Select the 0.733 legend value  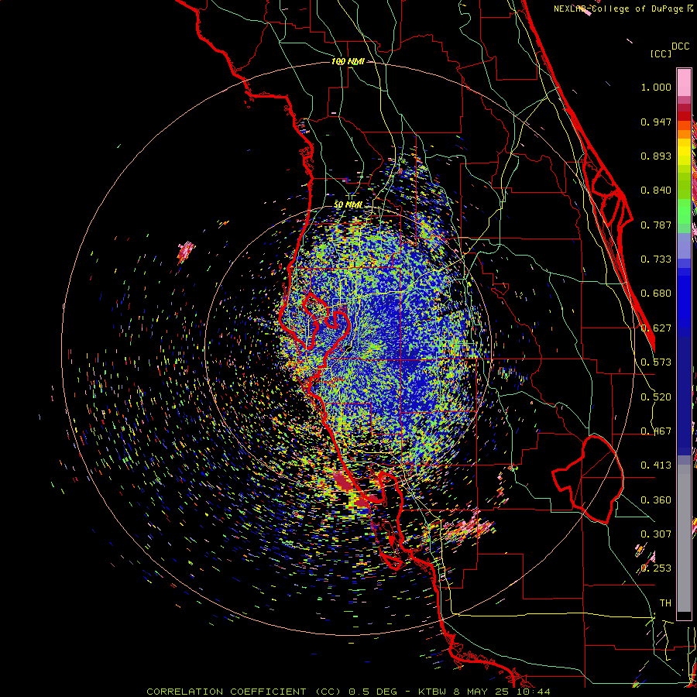pos(656,259)
